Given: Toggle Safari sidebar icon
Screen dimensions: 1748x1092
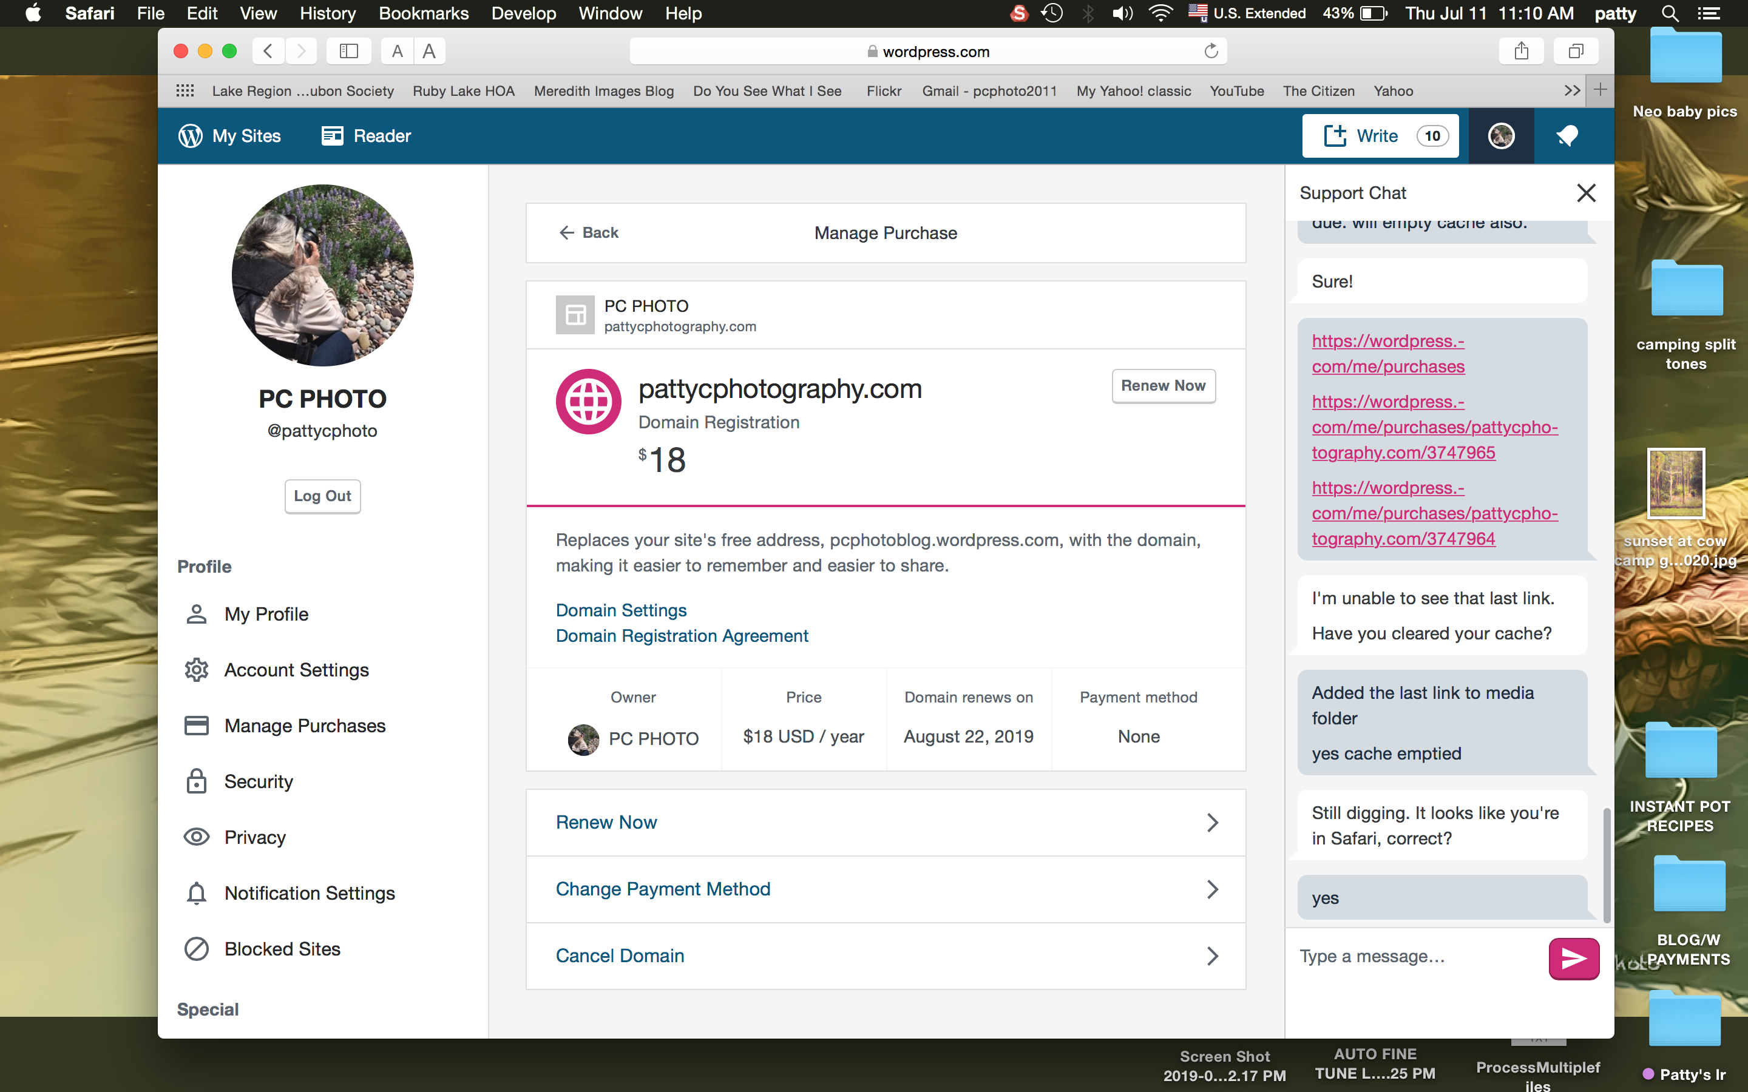Looking at the screenshot, I should (349, 52).
